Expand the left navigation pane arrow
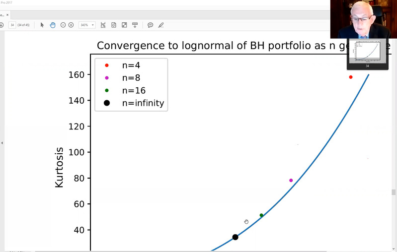The width and height of the screenshot is (397, 252). coord(2,143)
